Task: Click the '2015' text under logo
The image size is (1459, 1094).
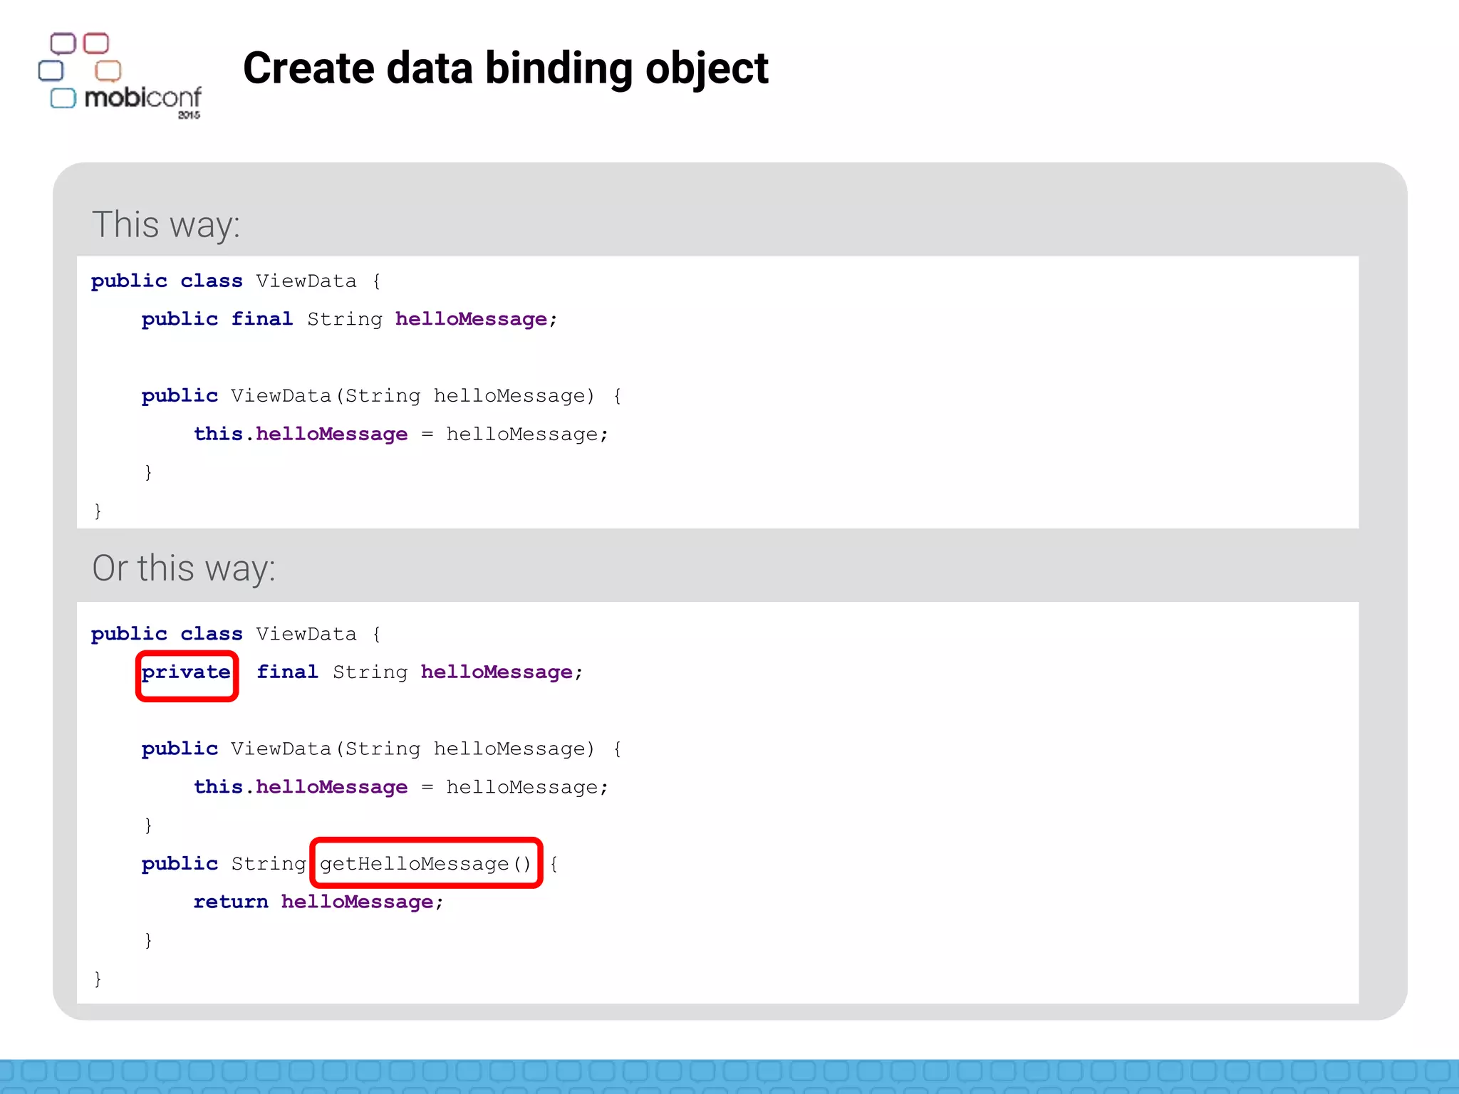Action: pyautogui.click(x=189, y=115)
